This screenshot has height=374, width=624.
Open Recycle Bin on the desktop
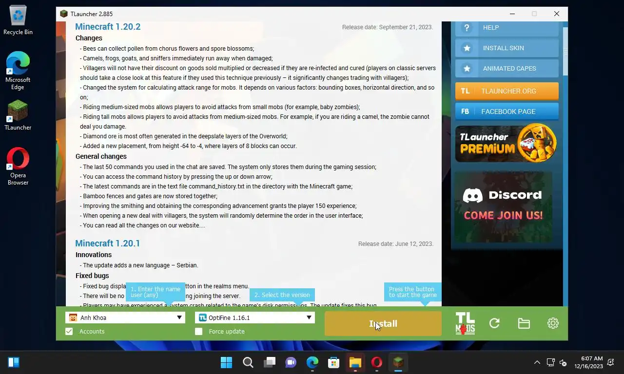[x=18, y=20]
